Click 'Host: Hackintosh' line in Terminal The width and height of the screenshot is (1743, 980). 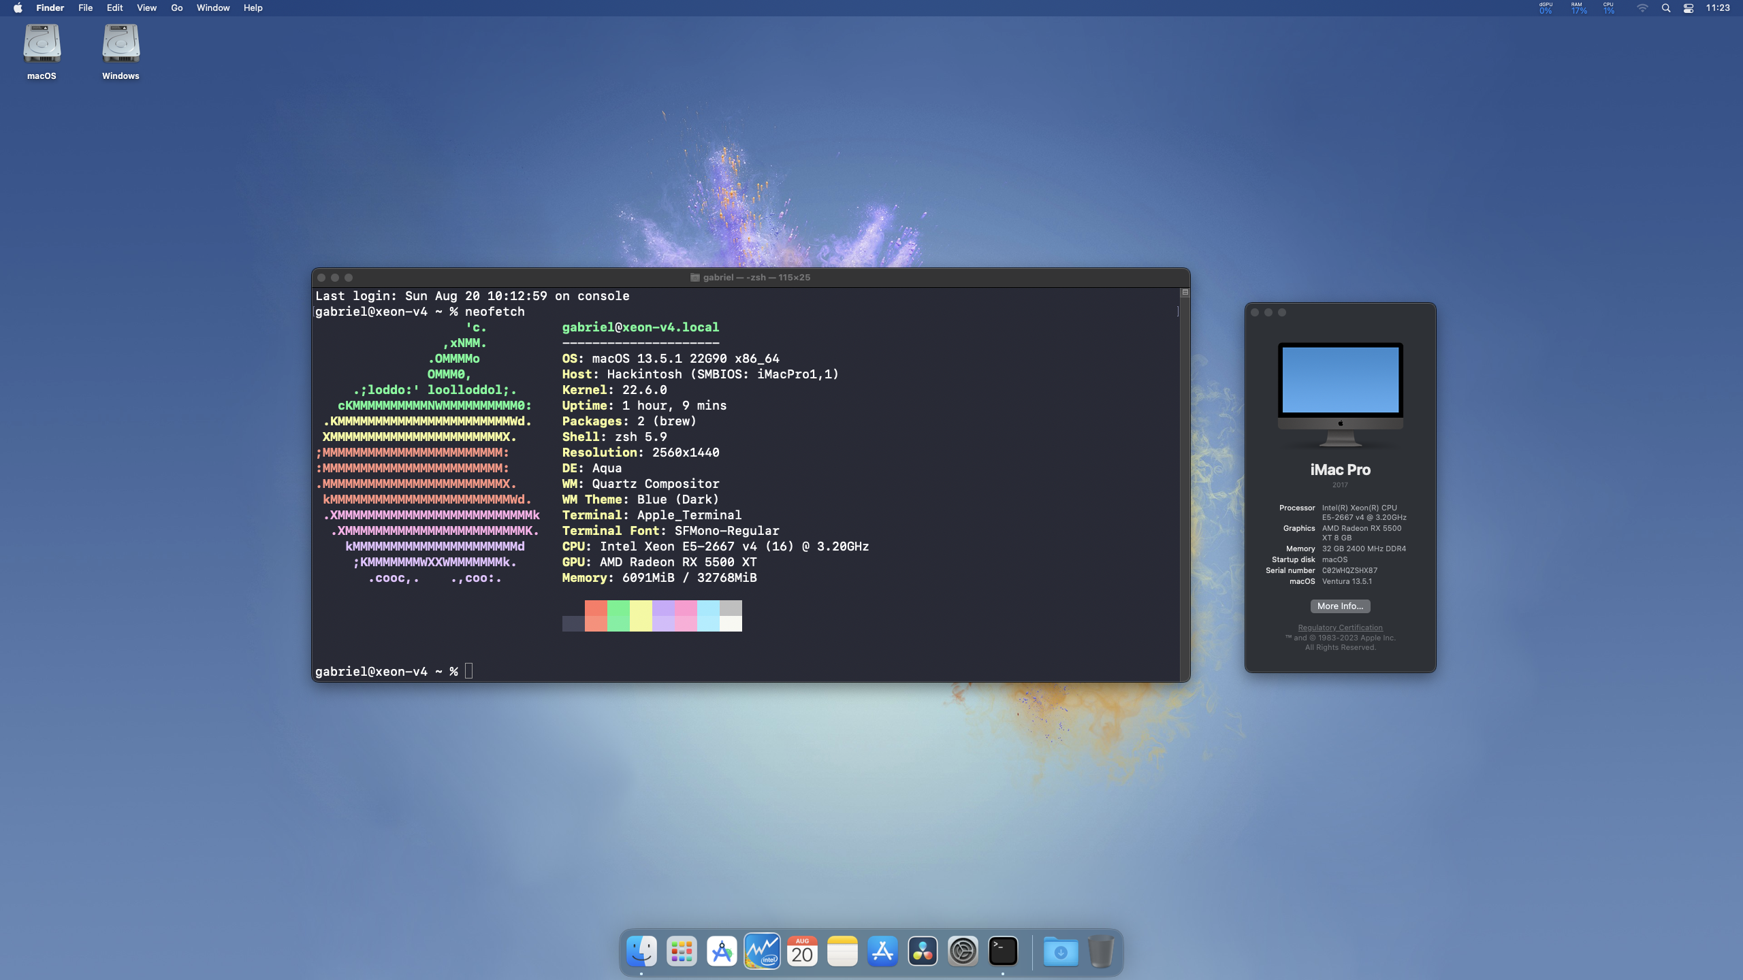701,374
